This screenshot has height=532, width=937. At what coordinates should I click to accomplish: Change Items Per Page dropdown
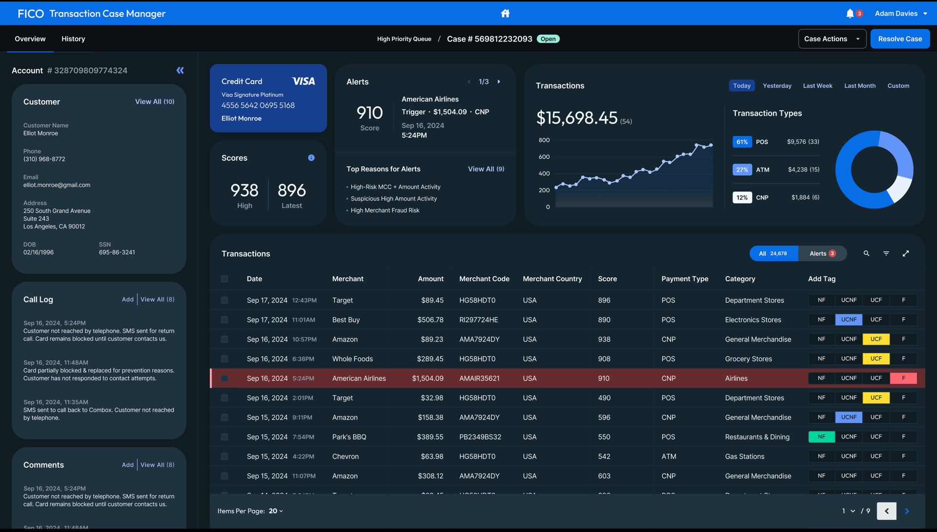[276, 511]
